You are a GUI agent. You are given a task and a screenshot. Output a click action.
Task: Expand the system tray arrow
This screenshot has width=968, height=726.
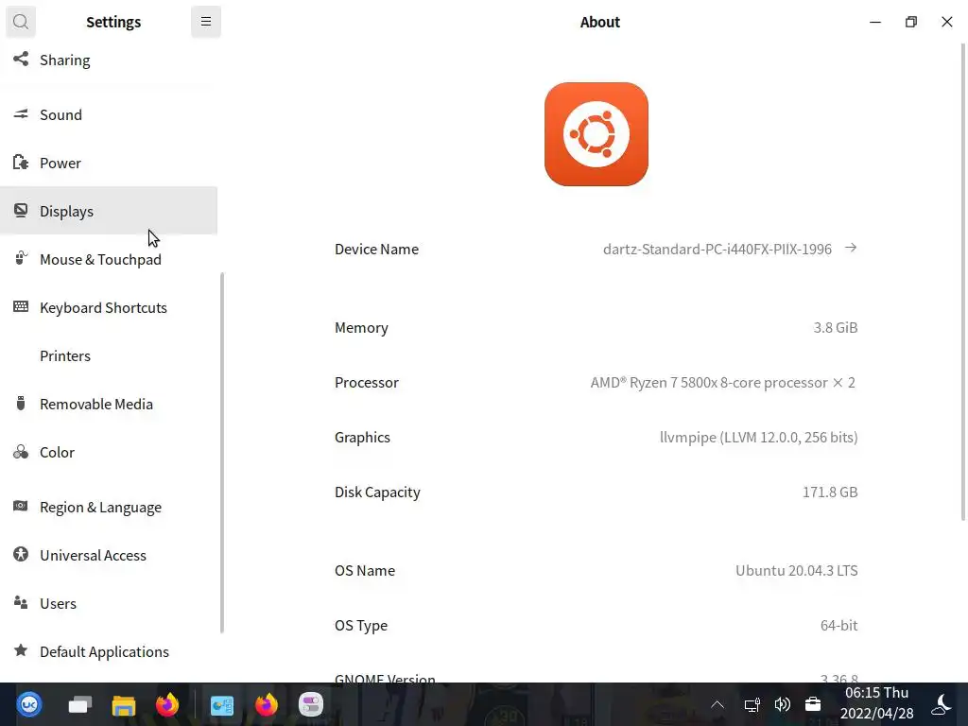click(x=717, y=704)
